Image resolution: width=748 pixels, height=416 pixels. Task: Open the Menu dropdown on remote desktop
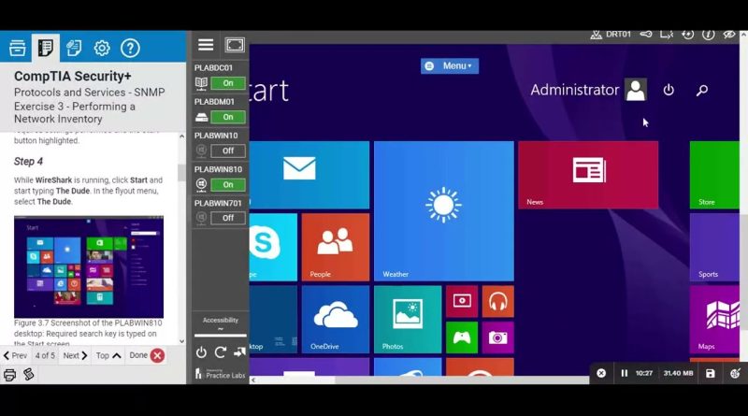[x=450, y=65]
